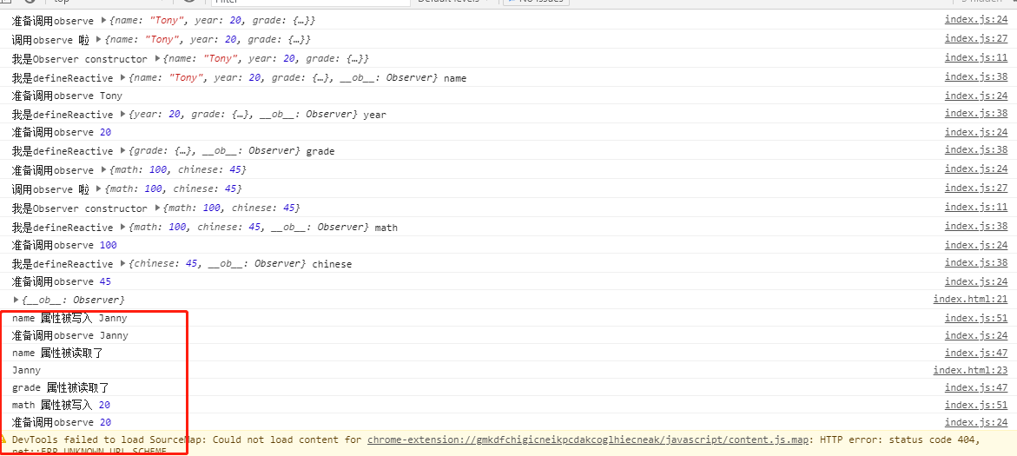Expand object in defineReactive grade row
Viewport: 1017px width, 456px height.
(x=122, y=151)
